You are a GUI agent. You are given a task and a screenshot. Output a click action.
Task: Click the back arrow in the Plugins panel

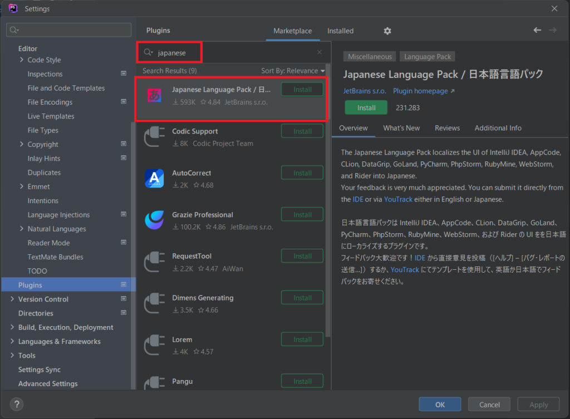click(537, 31)
